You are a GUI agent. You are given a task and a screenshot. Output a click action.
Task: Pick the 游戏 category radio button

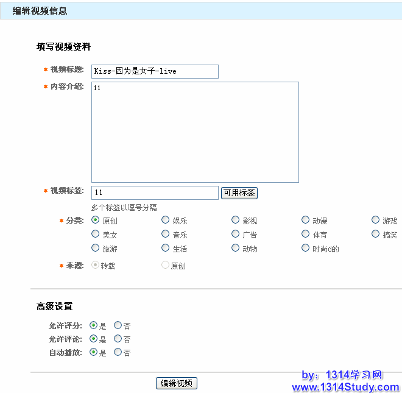(376, 220)
